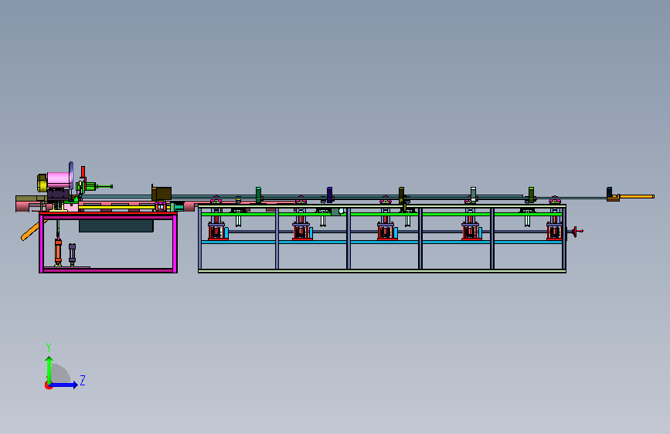This screenshot has height=434, width=670.
Task: Select the bottom beam of the long gray frame
Action: coord(382,271)
